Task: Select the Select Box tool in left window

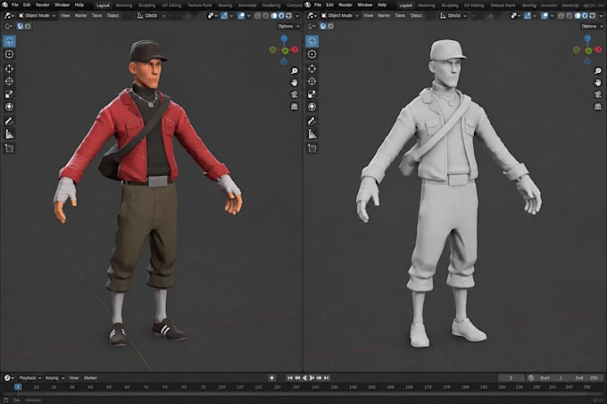Action: point(9,41)
